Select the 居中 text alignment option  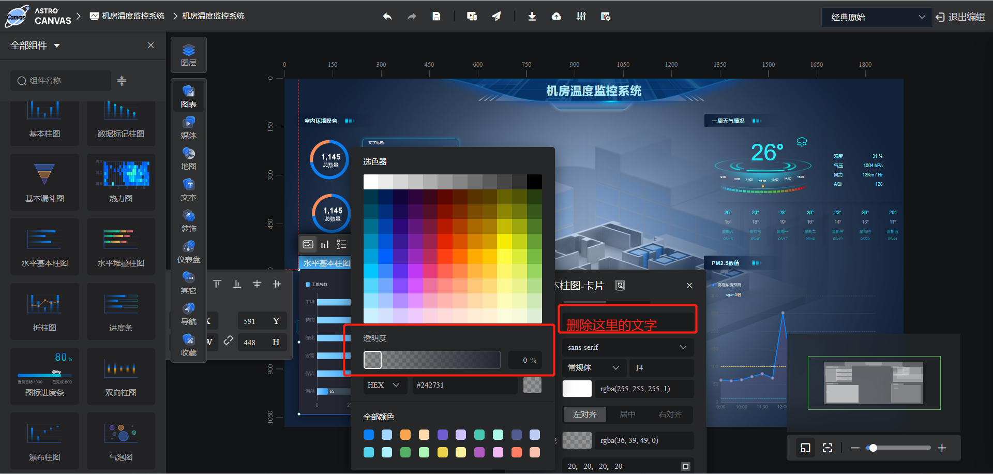coord(627,414)
